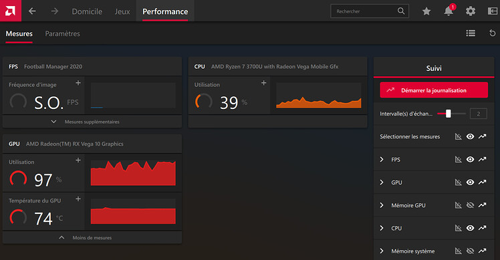
Task: Expand the GPU row in Suivi panel
Action: coord(382,182)
